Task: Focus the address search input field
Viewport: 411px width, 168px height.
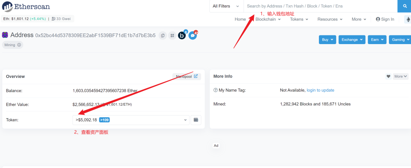Action: 320,6
